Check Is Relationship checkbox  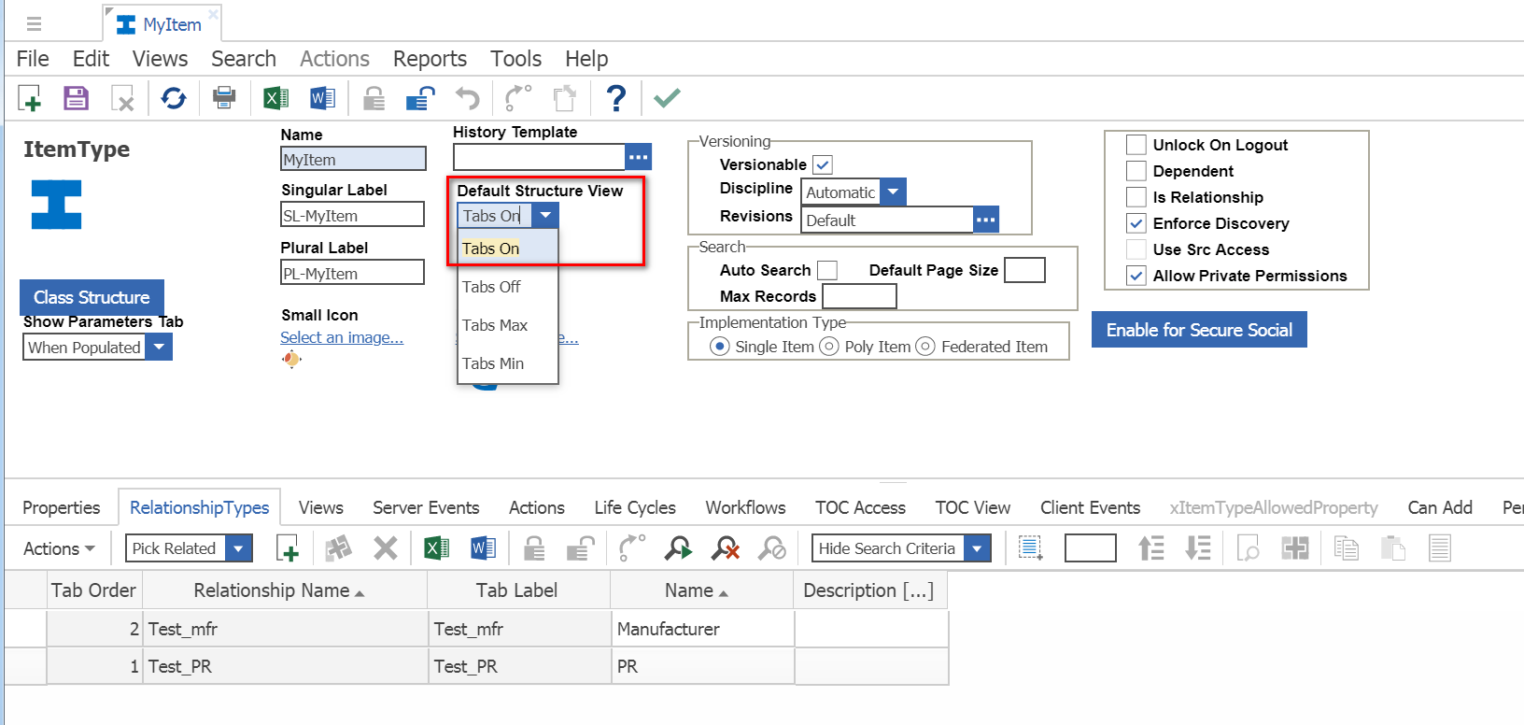(1136, 197)
